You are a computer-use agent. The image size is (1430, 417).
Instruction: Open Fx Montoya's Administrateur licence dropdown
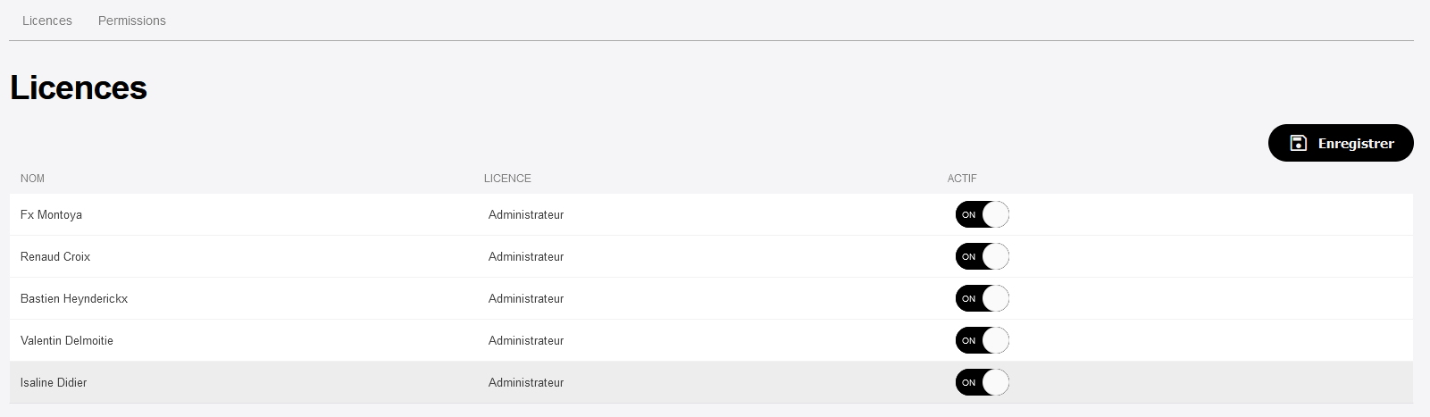click(x=526, y=214)
